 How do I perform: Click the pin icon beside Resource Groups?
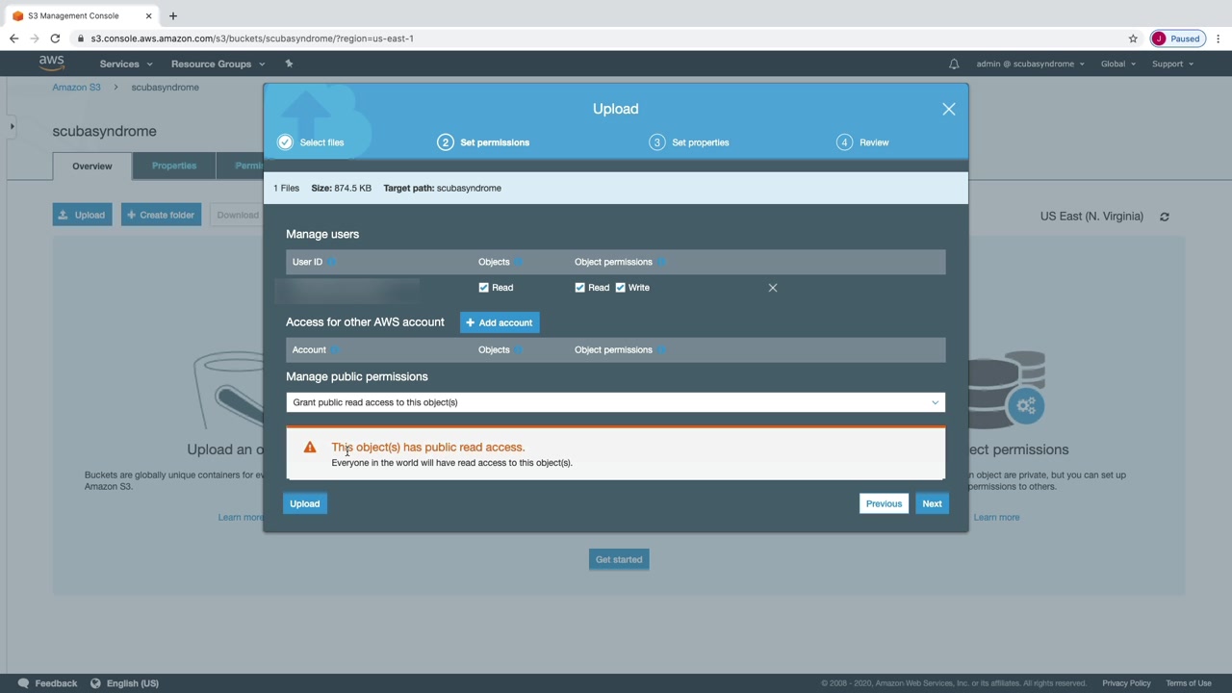[289, 64]
